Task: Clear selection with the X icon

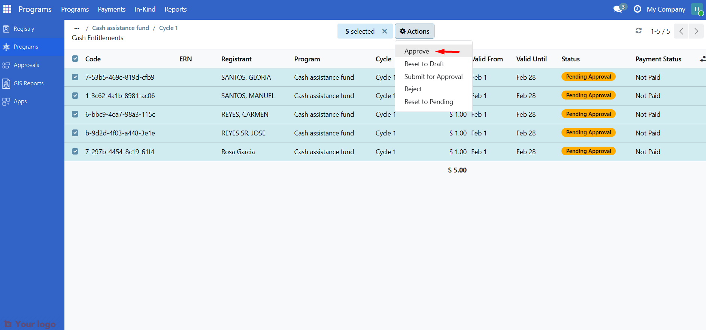Action: click(x=384, y=31)
